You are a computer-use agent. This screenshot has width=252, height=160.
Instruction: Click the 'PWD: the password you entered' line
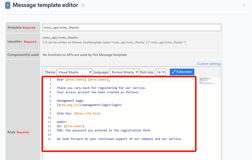(x=103, y=131)
